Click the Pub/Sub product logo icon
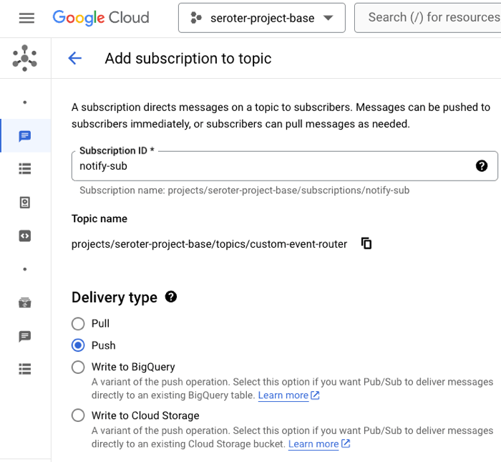The height and width of the screenshot is (462, 501). point(25,58)
